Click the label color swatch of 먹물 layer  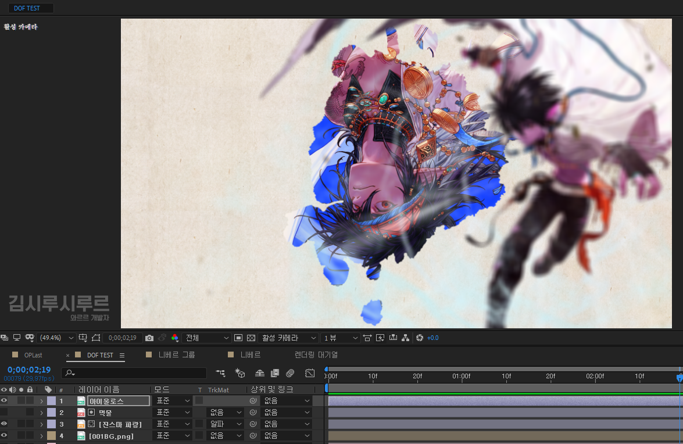51,412
